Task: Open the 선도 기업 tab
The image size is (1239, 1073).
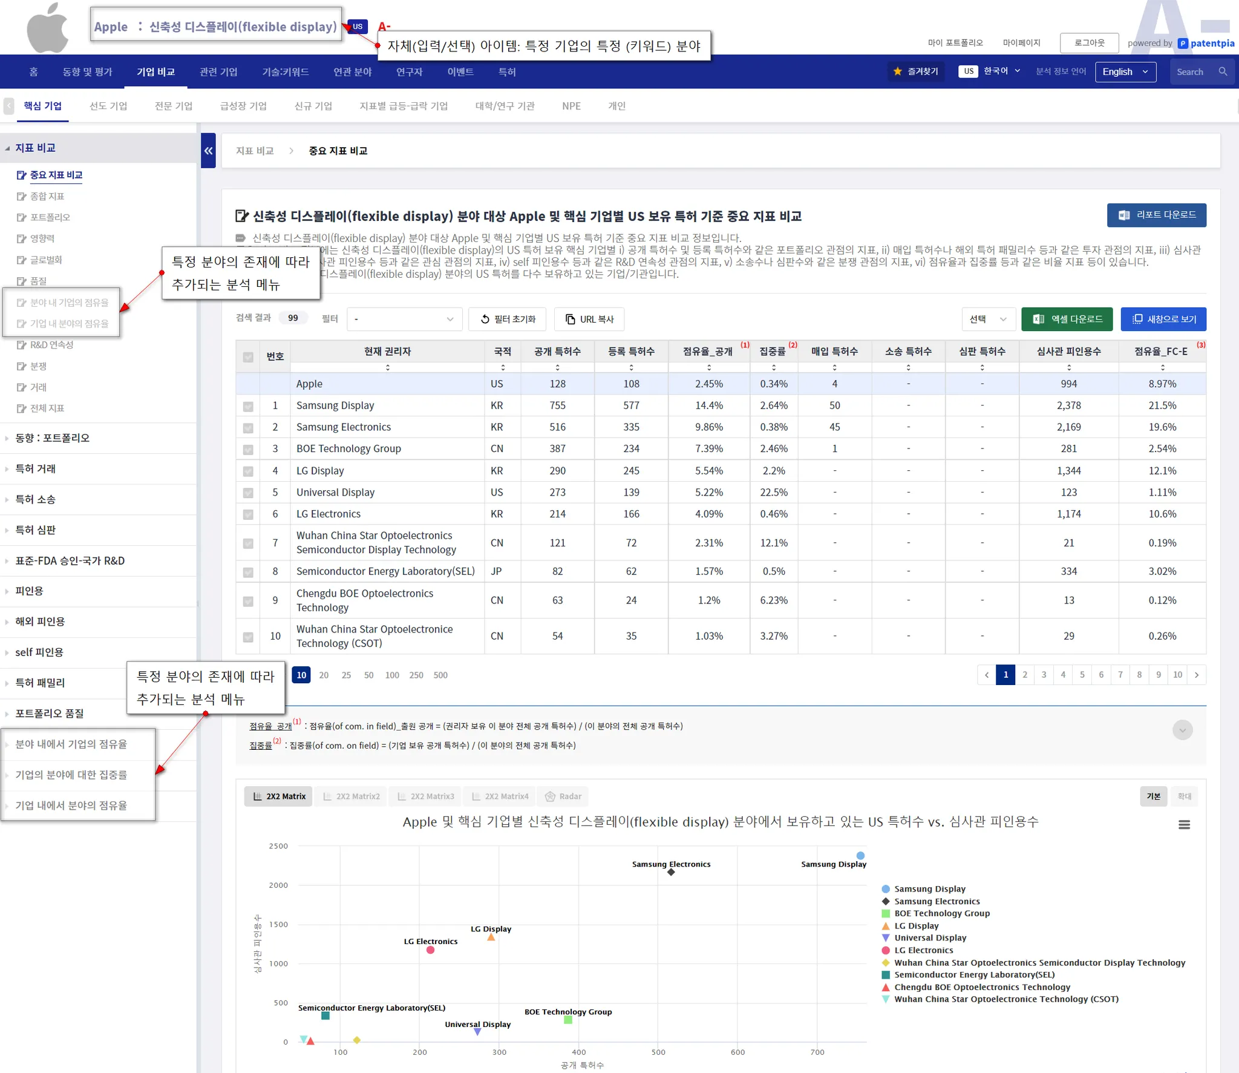Action: pyautogui.click(x=108, y=106)
